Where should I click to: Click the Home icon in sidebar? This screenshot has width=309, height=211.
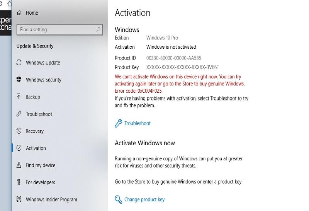pos(19,13)
